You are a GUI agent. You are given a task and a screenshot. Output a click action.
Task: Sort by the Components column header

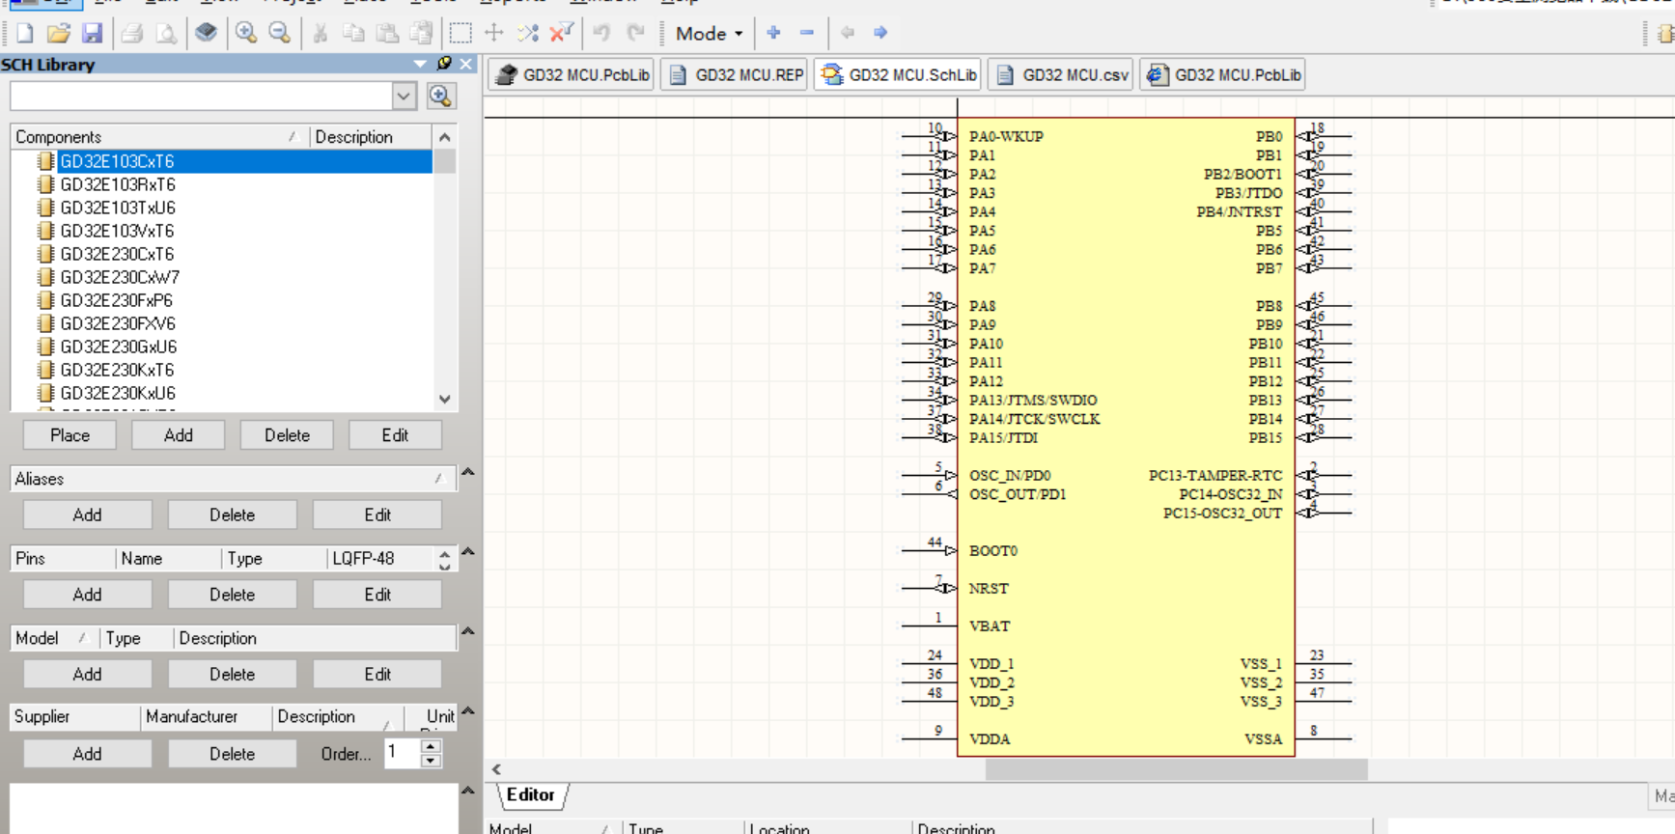point(158,137)
